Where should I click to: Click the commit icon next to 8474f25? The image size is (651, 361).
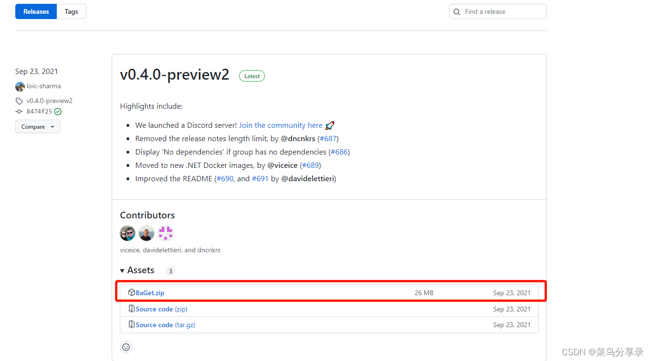[19, 112]
